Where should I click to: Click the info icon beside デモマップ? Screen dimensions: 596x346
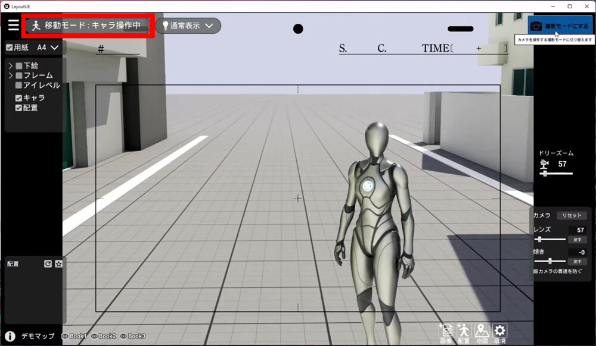pyautogui.click(x=10, y=336)
